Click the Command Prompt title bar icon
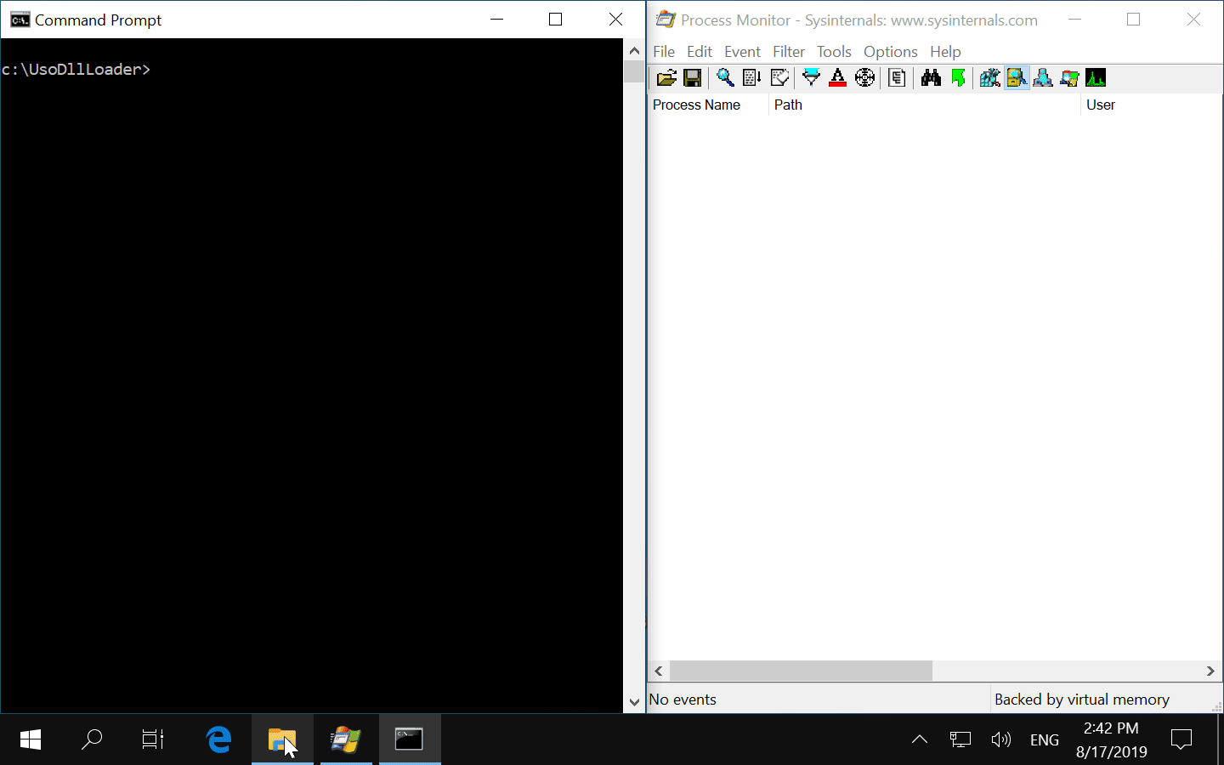Image resolution: width=1224 pixels, height=765 pixels. (x=20, y=20)
